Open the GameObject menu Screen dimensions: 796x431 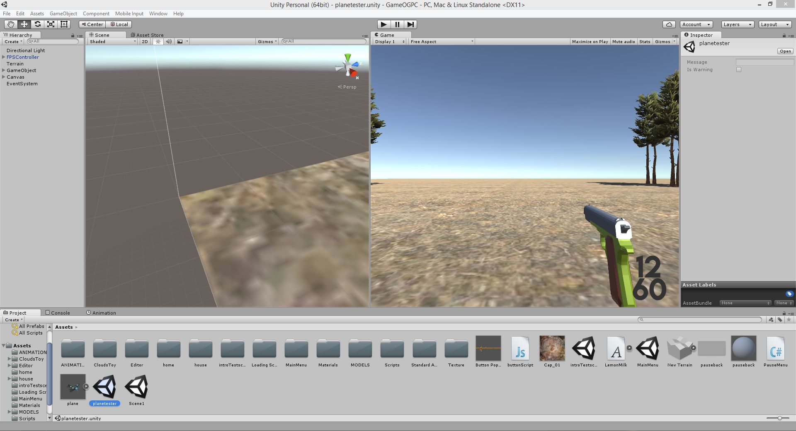click(63, 13)
